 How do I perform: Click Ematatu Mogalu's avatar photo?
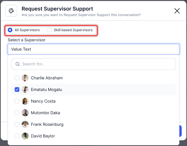coord(25,90)
